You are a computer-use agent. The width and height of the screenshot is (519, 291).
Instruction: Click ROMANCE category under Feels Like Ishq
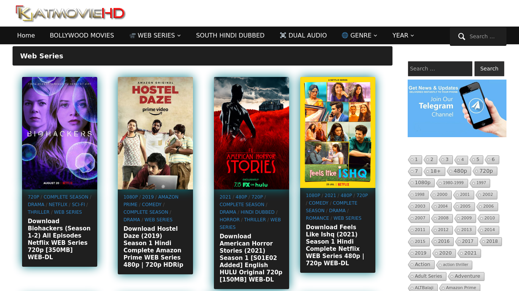[317, 218]
